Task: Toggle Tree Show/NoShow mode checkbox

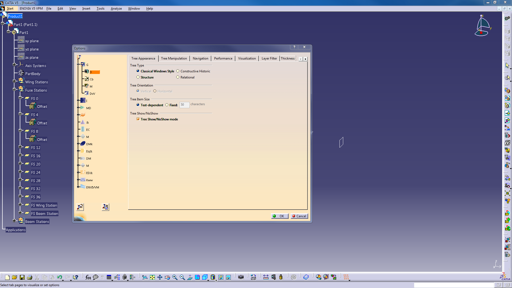Action: [138, 119]
